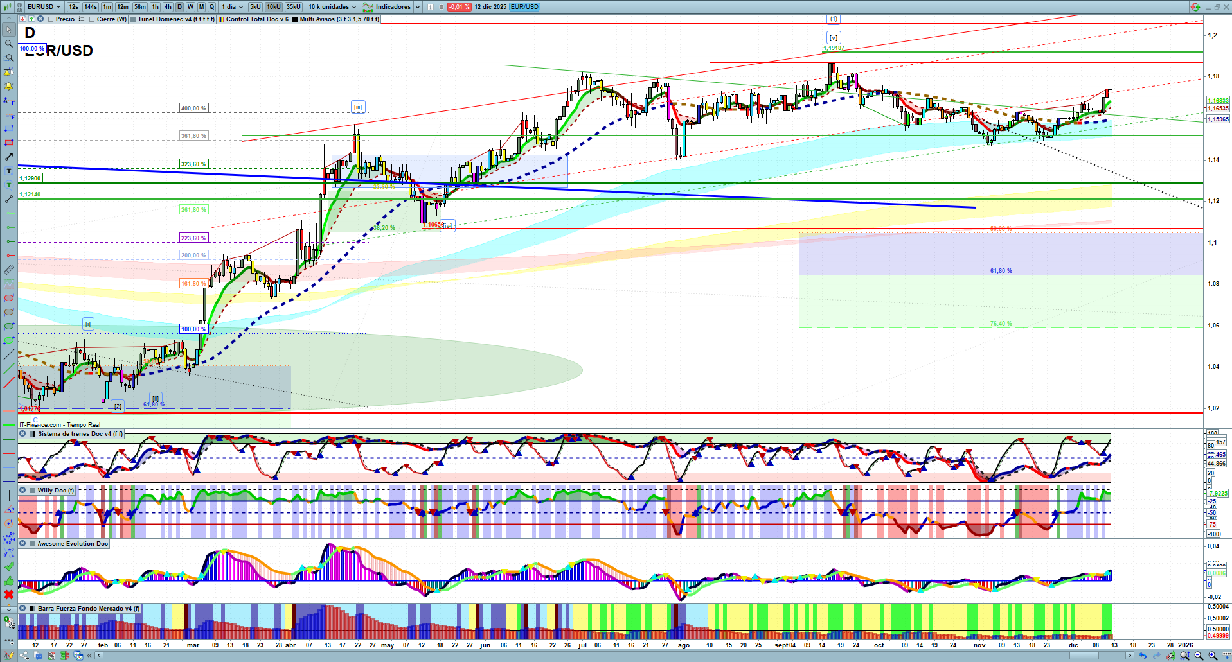Open the '1 día' period dropdown
This screenshot has width=1232, height=662.
(232, 7)
